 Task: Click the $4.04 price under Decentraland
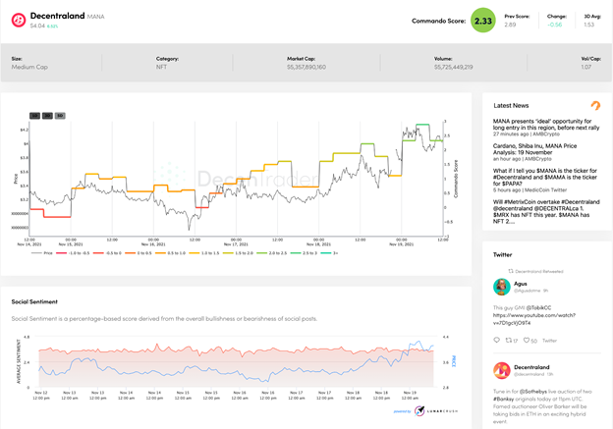[37, 26]
